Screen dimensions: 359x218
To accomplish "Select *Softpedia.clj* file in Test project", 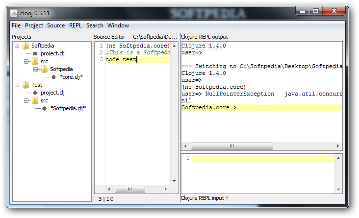I will click(x=68, y=108).
